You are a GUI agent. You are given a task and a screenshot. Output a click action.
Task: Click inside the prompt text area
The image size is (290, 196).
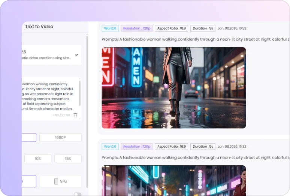pos(49,95)
